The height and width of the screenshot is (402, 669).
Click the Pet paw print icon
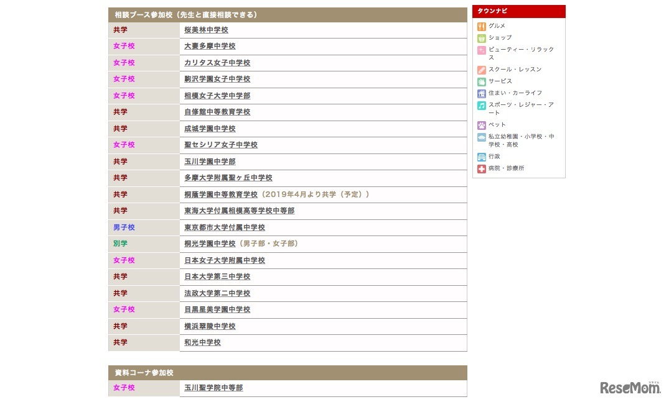point(481,126)
